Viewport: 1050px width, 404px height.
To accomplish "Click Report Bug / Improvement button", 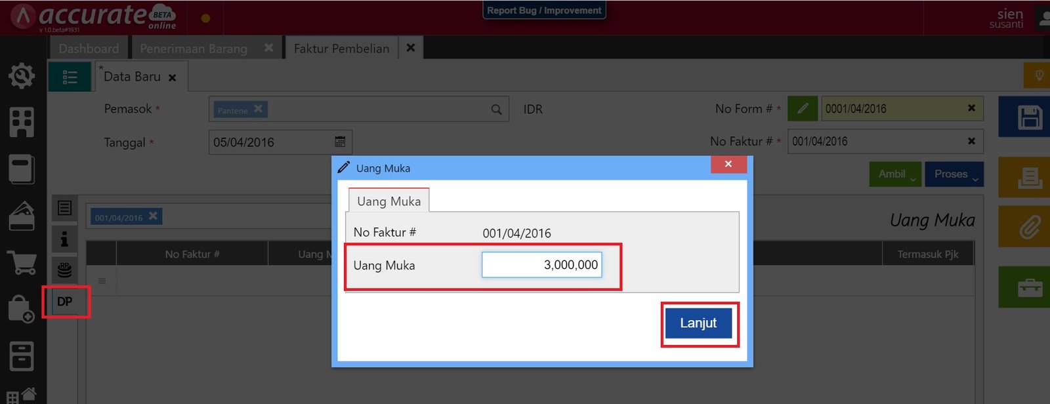I will pos(544,10).
